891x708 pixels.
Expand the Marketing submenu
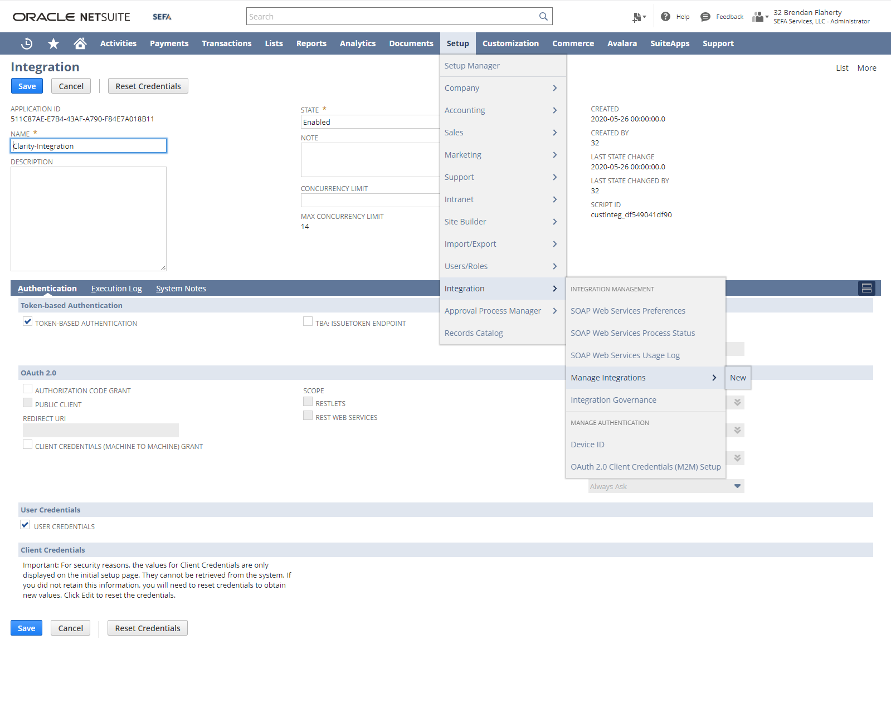[x=503, y=155]
